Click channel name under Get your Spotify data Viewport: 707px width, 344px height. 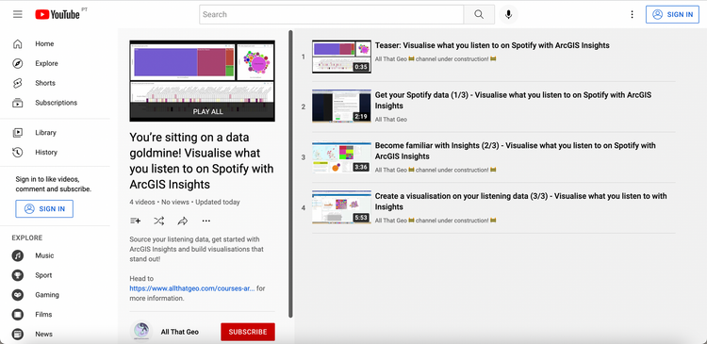[x=391, y=120]
